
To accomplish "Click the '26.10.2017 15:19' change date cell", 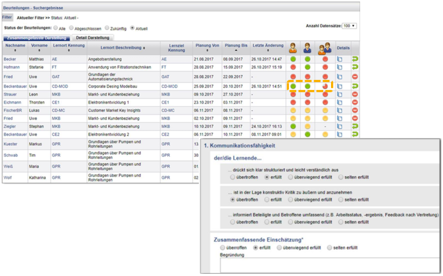I will 267,67.
